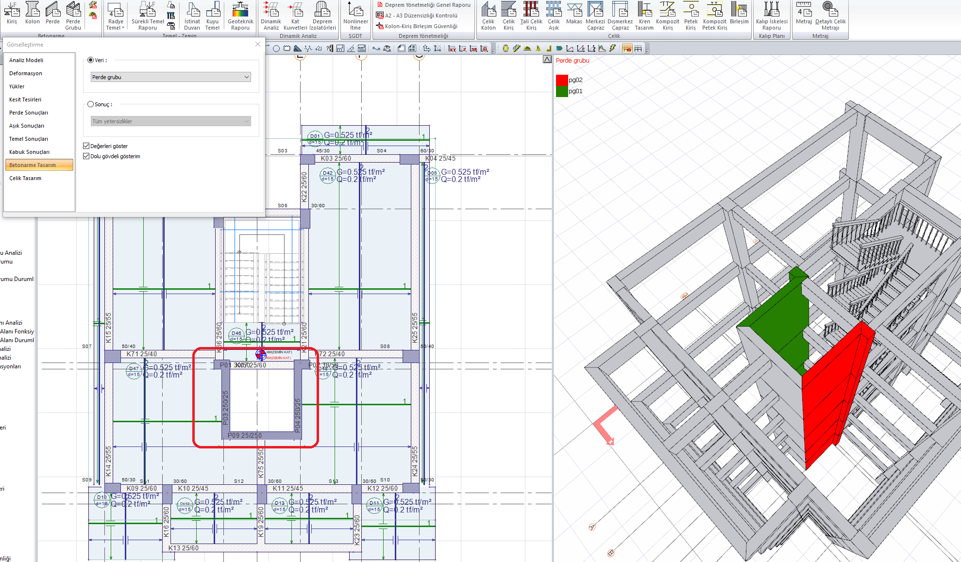Click the K03 25/60 beam label
Image resolution: width=961 pixels, height=562 pixels.
336,158
